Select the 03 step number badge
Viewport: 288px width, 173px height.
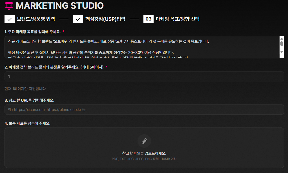tap(149, 19)
